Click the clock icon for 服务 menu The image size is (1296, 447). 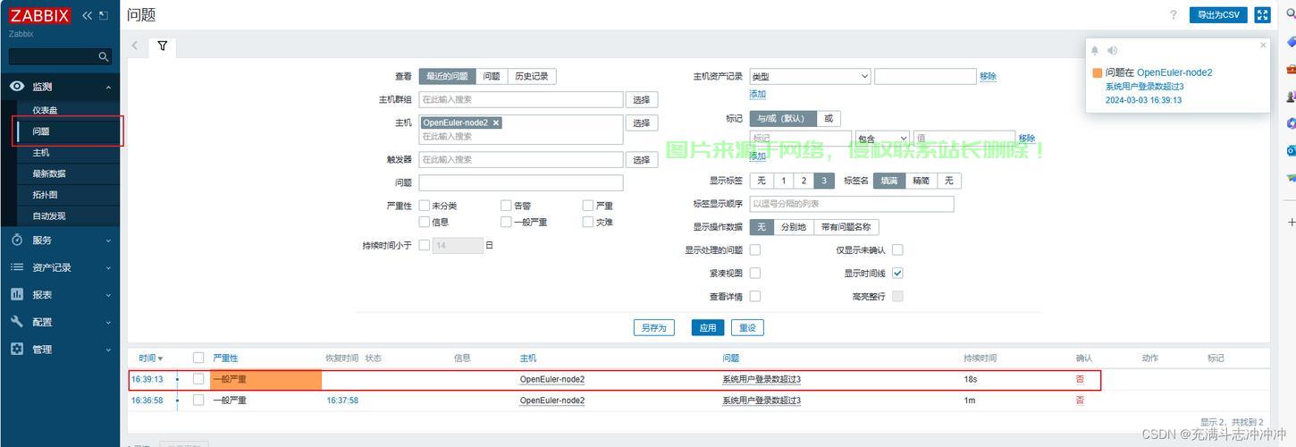[x=17, y=240]
